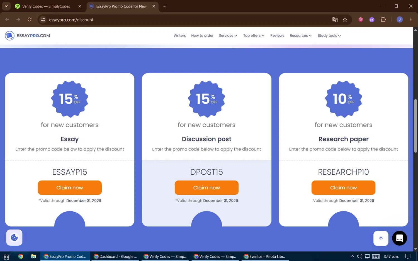The image size is (418, 261).
Task: Bookmark this page with the star icon
Action: tap(345, 20)
